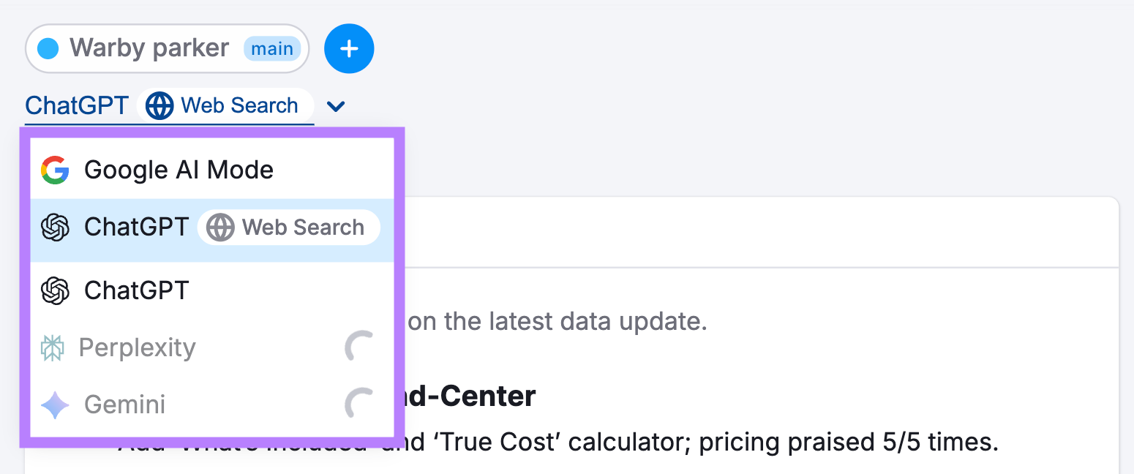Select Google AI Mode from the list
The height and width of the screenshot is (474, 1134).
pos(179,170)
